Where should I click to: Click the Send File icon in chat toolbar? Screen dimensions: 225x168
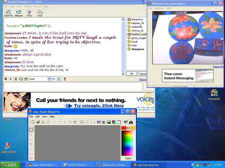[8, 13]
